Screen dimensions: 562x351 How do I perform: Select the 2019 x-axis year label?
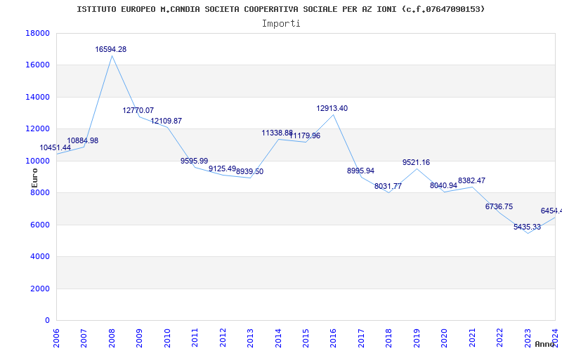[x=417, y=338]
